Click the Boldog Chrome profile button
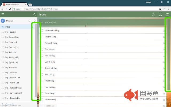This screenshot has height=107, width=171. (149, 2)
